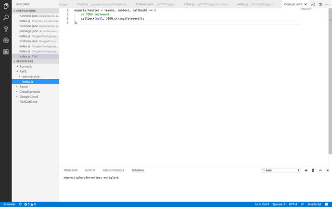Switch to the Output panel tab

90,170
